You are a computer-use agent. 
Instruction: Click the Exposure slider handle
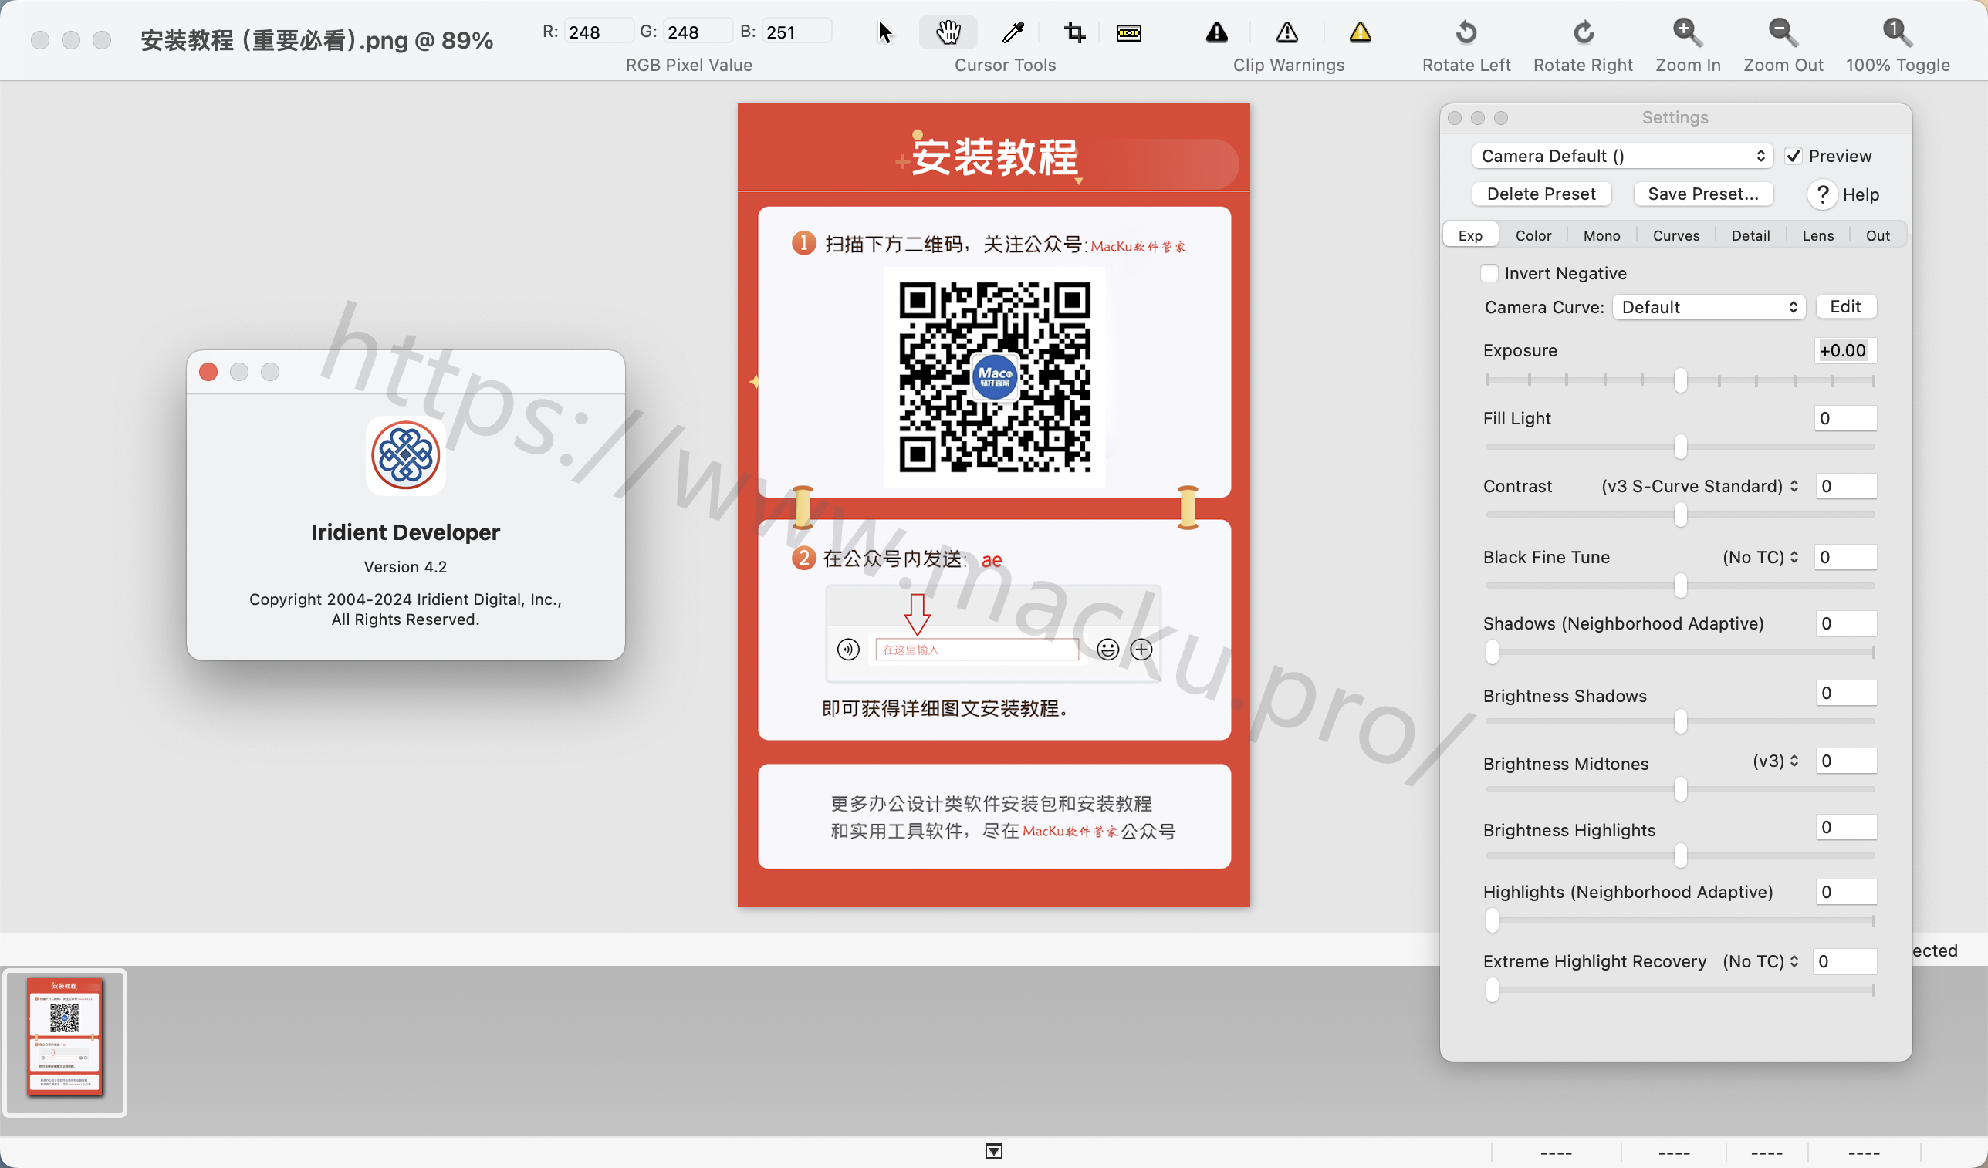(x=1680, y=380)
